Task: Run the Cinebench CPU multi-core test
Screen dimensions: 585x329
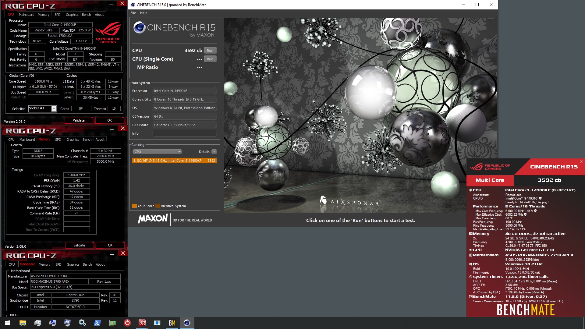Action: point(210,51)
